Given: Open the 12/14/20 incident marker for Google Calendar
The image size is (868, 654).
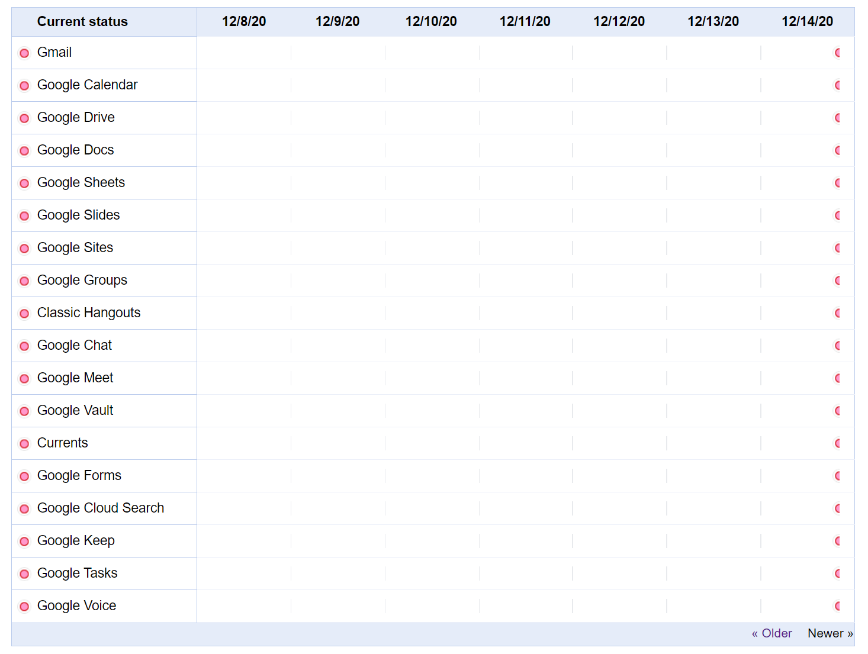Looking at the screenshot, I should coord(837,85).
